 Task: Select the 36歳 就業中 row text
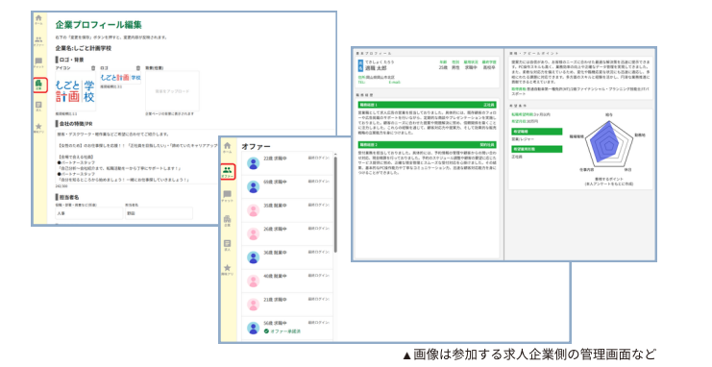275,253
